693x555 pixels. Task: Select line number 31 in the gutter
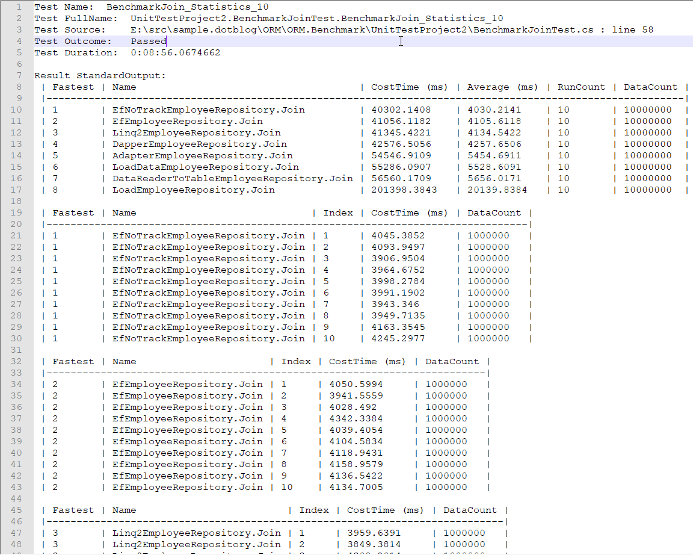(x=17, y=350)
